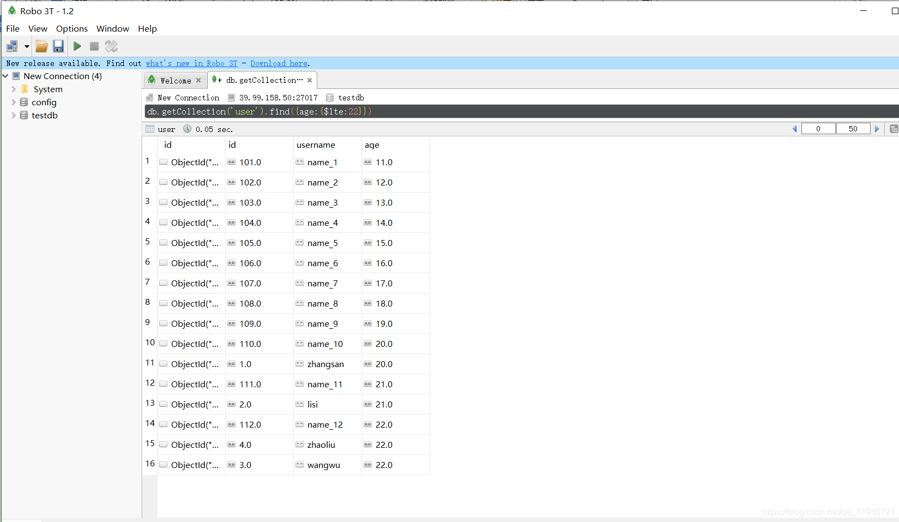Viewport: 899px width, 522px height.
Task: Click the clock execution time icon
Action: [x=187, y=129]
